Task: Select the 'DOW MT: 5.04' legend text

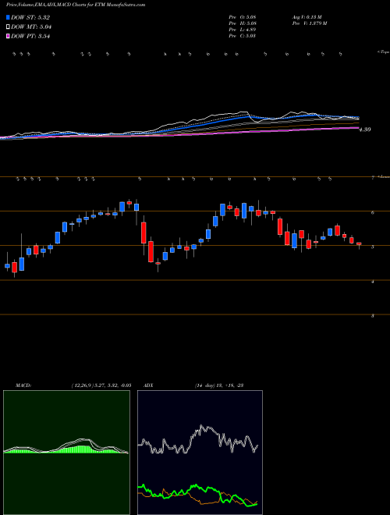Action: click(x=31, y=27)
